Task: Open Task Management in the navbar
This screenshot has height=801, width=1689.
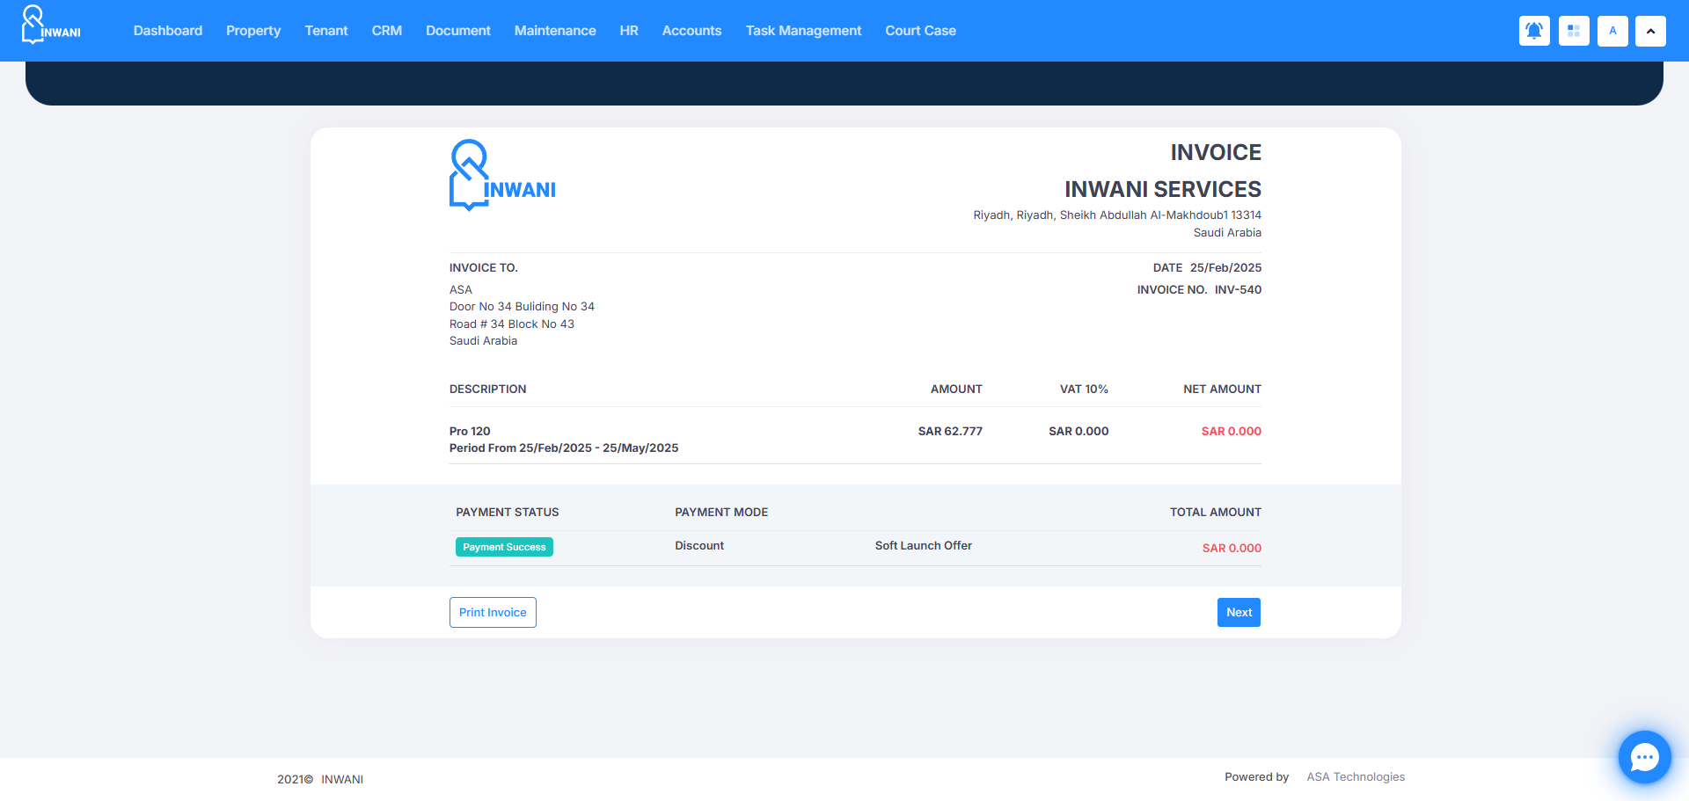Action: coord(803,31)
